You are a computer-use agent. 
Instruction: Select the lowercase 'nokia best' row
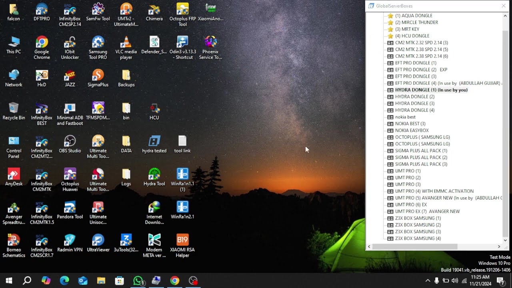pos(405,117)
